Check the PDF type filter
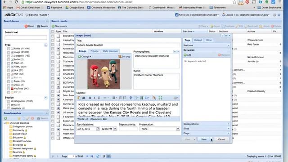The image size is (288, 162). click(x=9, y=74)
